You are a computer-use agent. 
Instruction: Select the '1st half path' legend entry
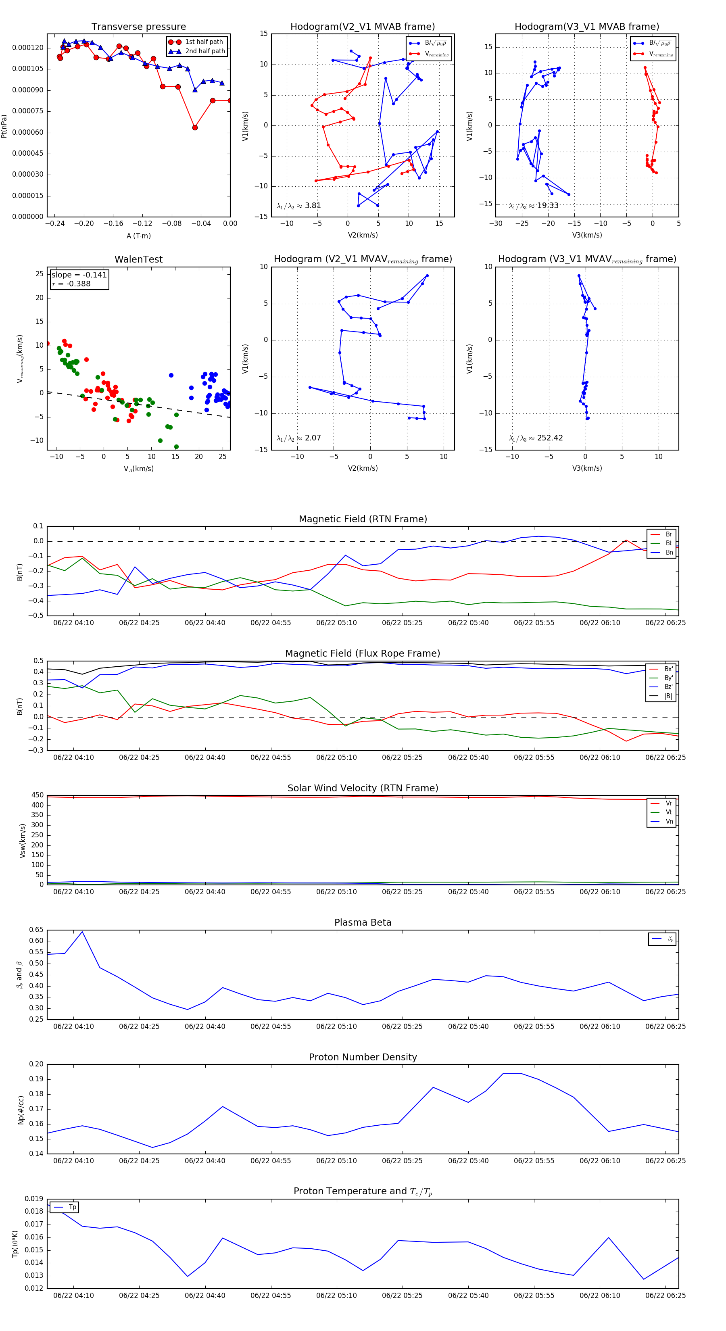click(197, 42)
